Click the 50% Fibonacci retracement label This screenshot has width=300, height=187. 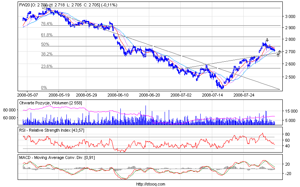pos(45,44)
